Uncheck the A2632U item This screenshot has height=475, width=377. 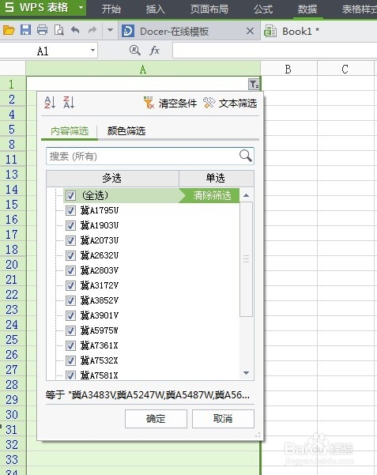[x=70, y=255]
